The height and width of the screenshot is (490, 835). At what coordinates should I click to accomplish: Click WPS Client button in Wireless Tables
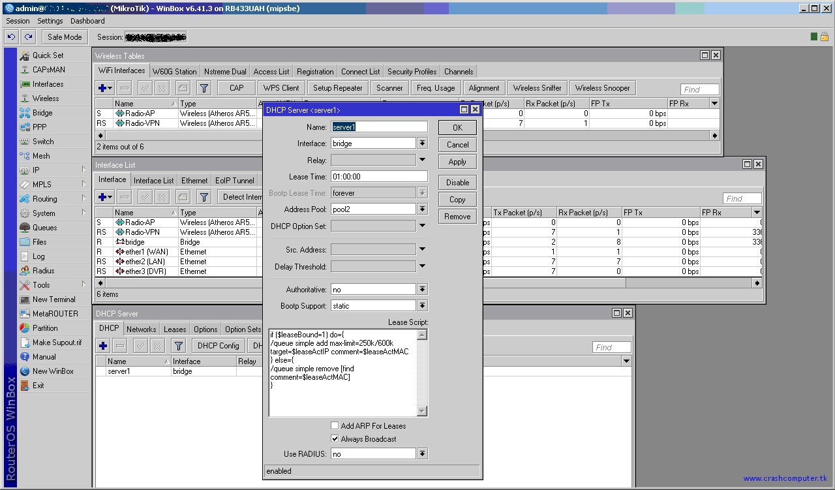click(281, 88)
